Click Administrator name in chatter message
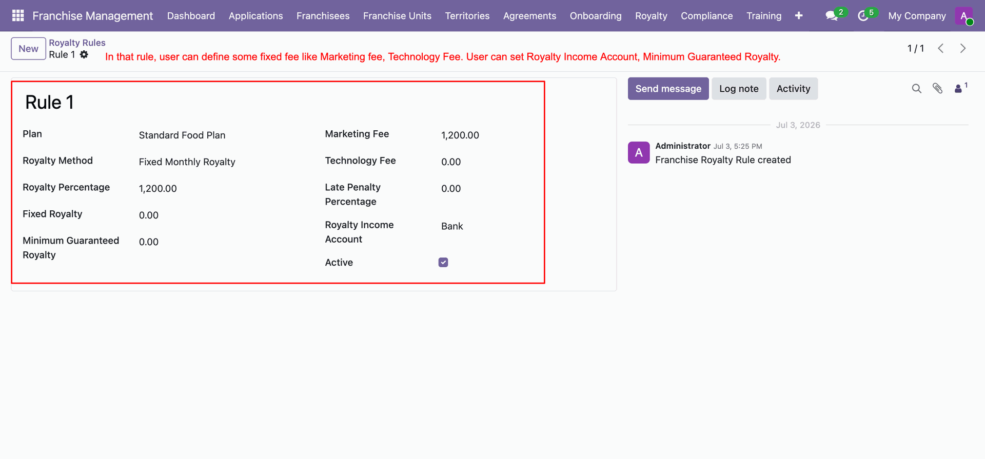The width and height of the screenshot is (985, 459). pos(682,146)
